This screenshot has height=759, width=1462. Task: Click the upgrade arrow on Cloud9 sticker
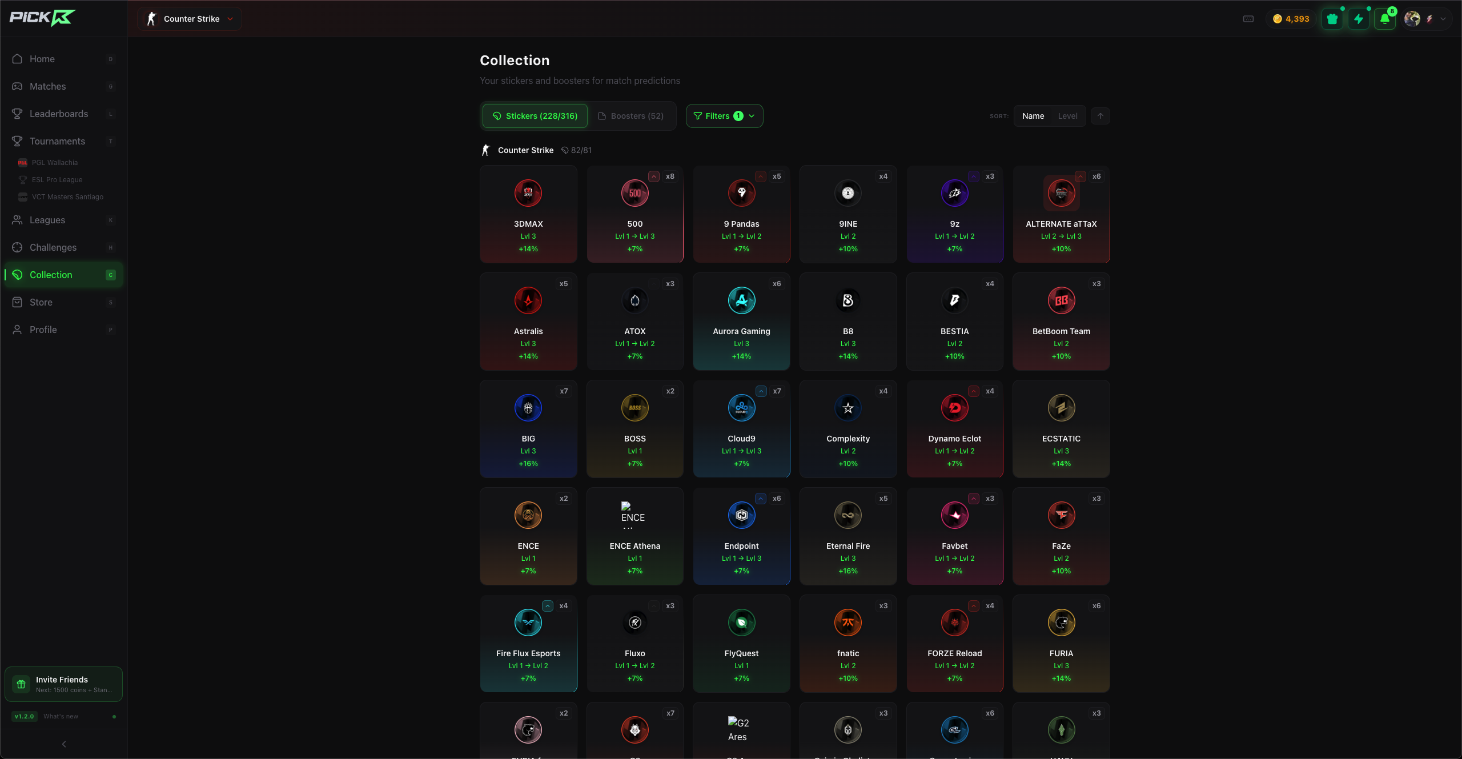[761, 391]
